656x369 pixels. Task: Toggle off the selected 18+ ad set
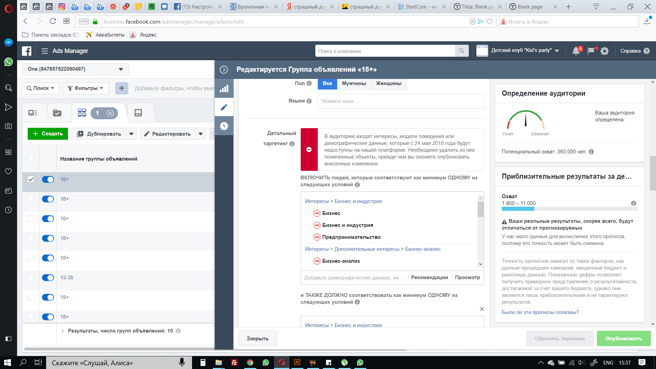click(x=48, y=180)
